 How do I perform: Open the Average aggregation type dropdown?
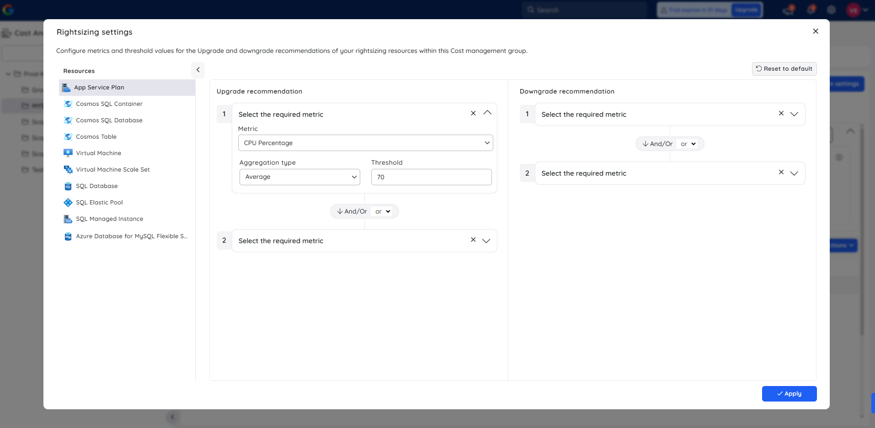coord(300,177)
